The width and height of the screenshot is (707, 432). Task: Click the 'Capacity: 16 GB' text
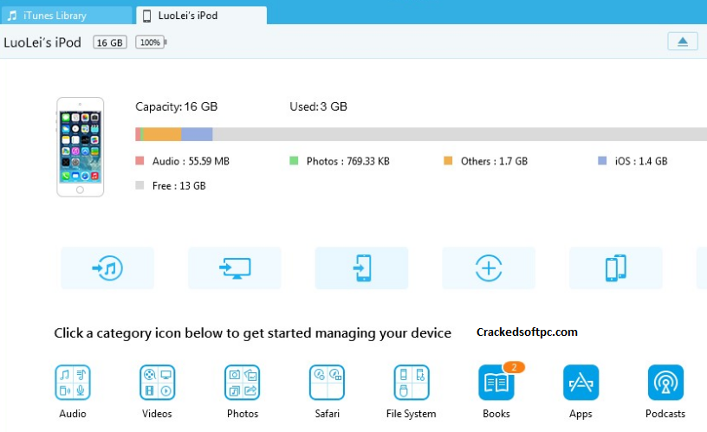(176, 106)
